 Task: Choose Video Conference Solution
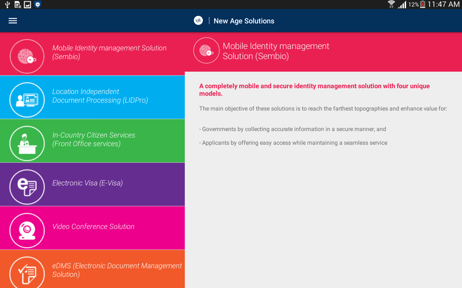(x=92, y=228)
